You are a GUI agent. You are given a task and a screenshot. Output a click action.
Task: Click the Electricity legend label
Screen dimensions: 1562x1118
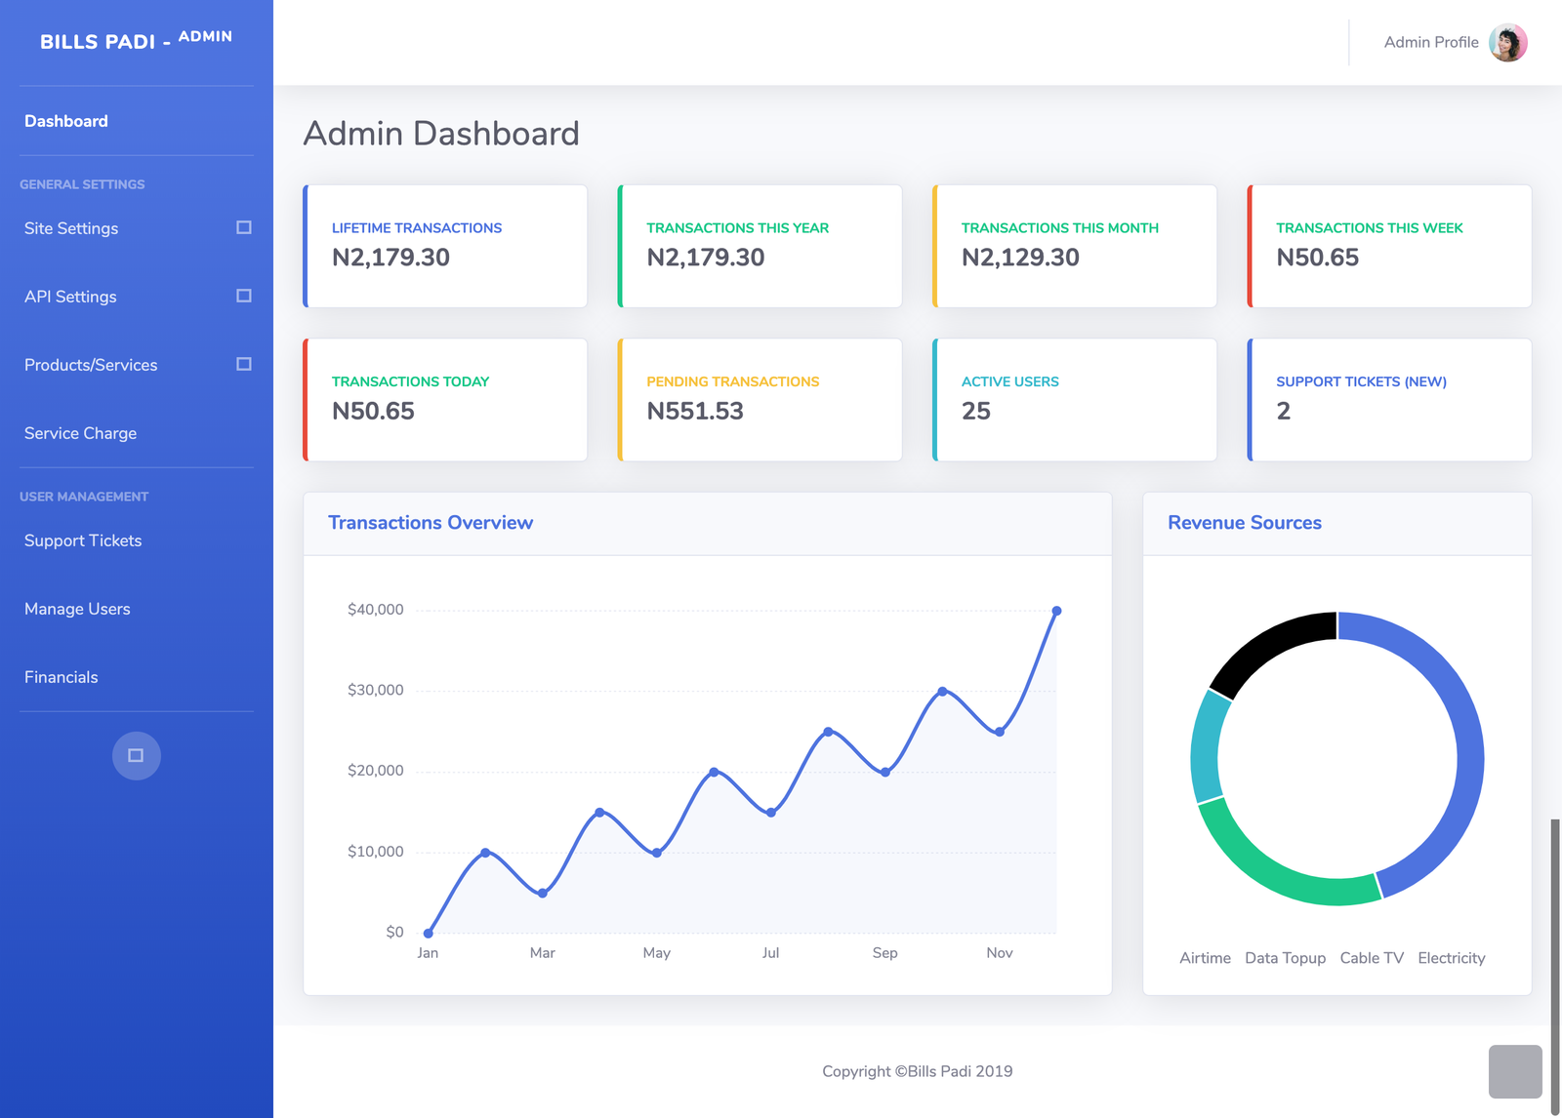(1451, 958)
